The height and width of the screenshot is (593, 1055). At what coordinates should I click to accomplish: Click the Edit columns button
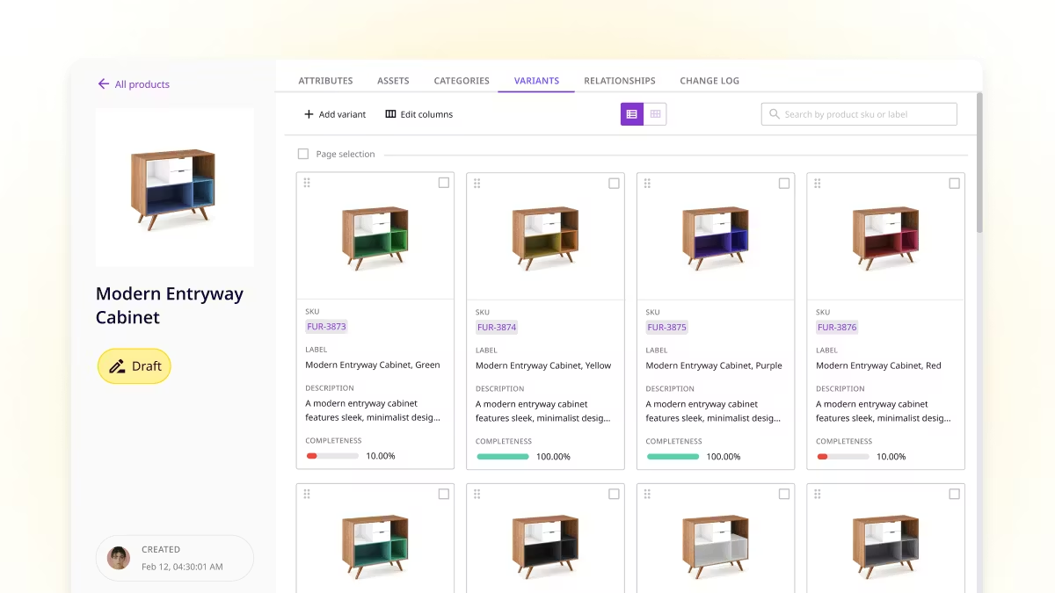tap(419, 114)
